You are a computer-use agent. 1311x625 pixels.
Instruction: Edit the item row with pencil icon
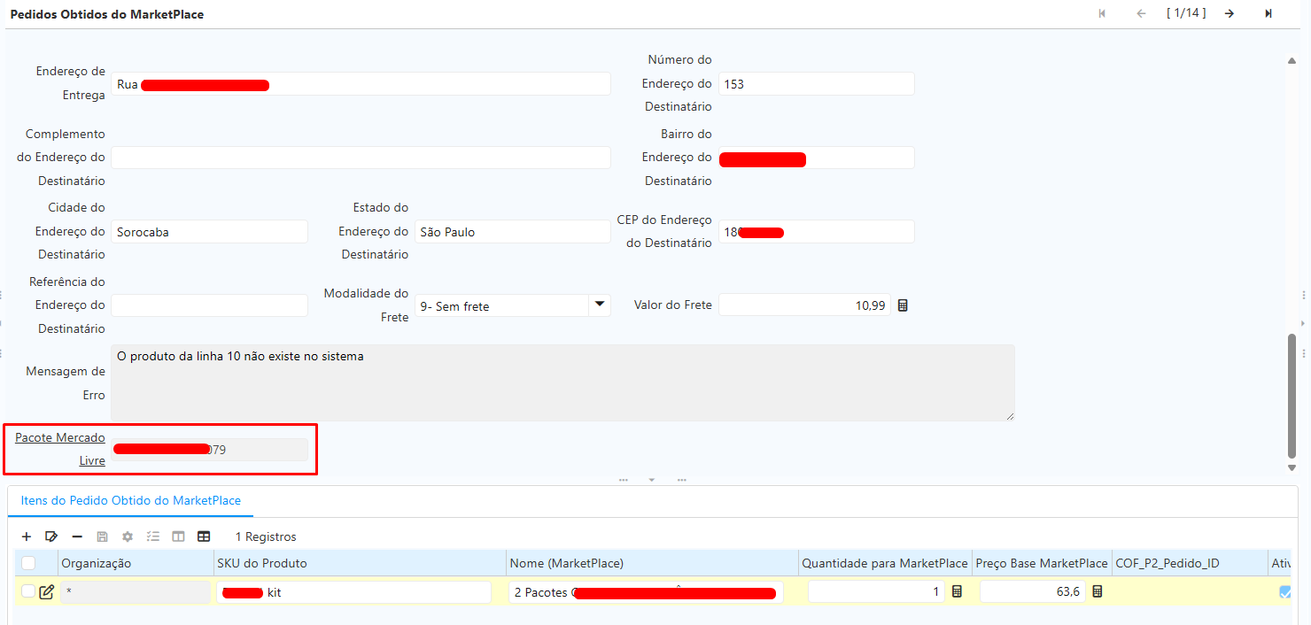coord(47,591)
